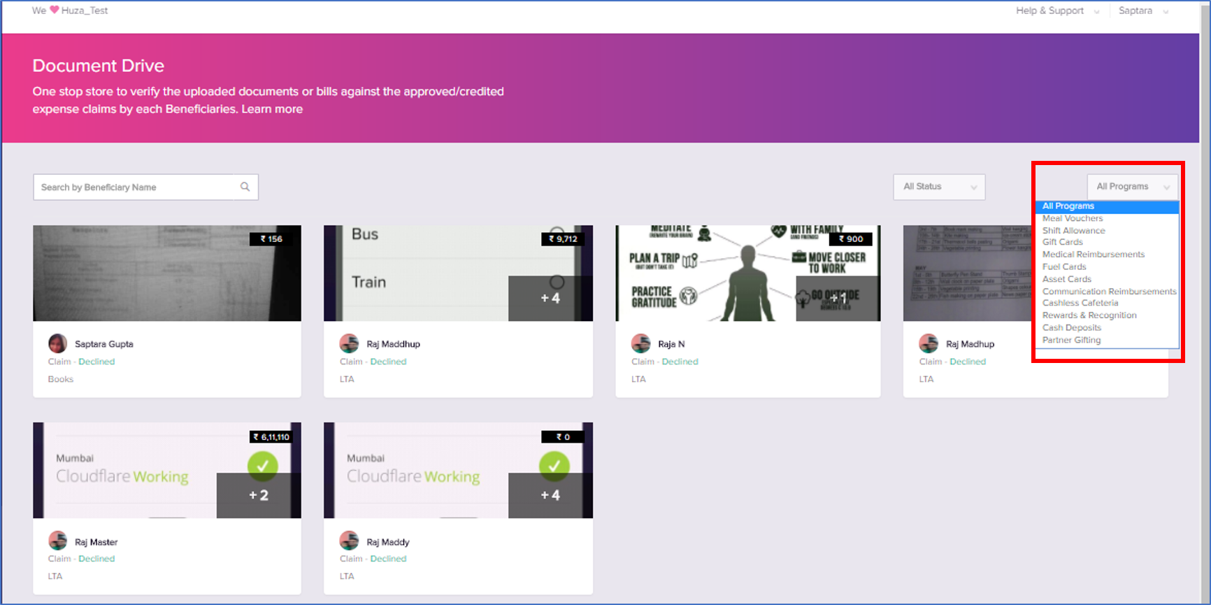The width and height of the screenshot is (1211, 605).
Task: Select Meal Vouchers program
Action: pos(1108,218)
